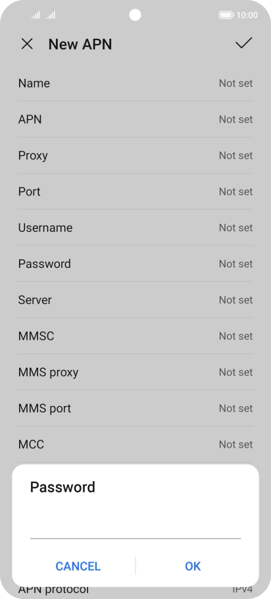This screenshot has height=599, width=271.
Task: Tap the first signal strength icon
Action: tap(36, 15)
